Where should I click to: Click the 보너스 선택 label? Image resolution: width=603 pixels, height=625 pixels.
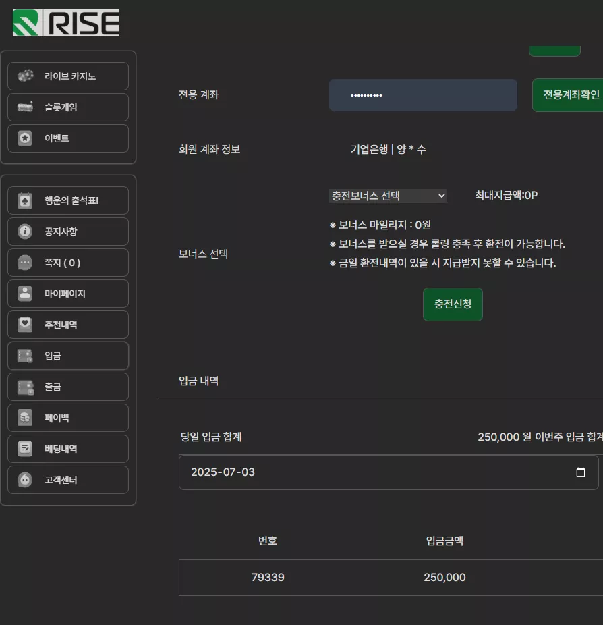[x=203, y=254]
